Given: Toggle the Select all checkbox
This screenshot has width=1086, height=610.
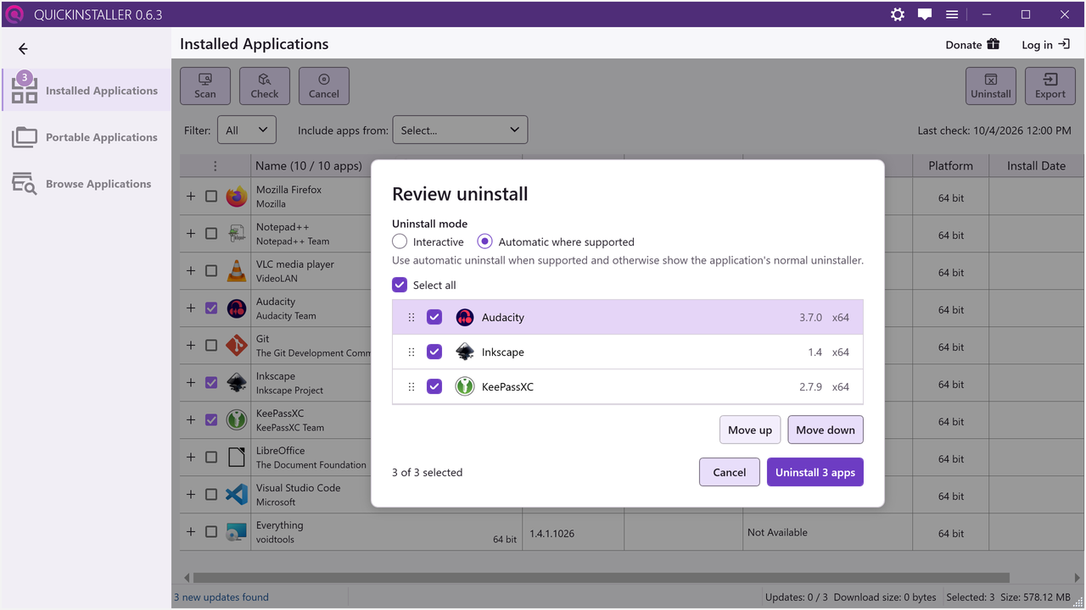Looking at the screenshot, I should click(400, 285).
